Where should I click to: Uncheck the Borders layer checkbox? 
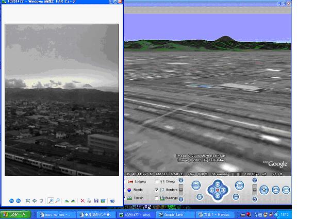coord(157,190)
